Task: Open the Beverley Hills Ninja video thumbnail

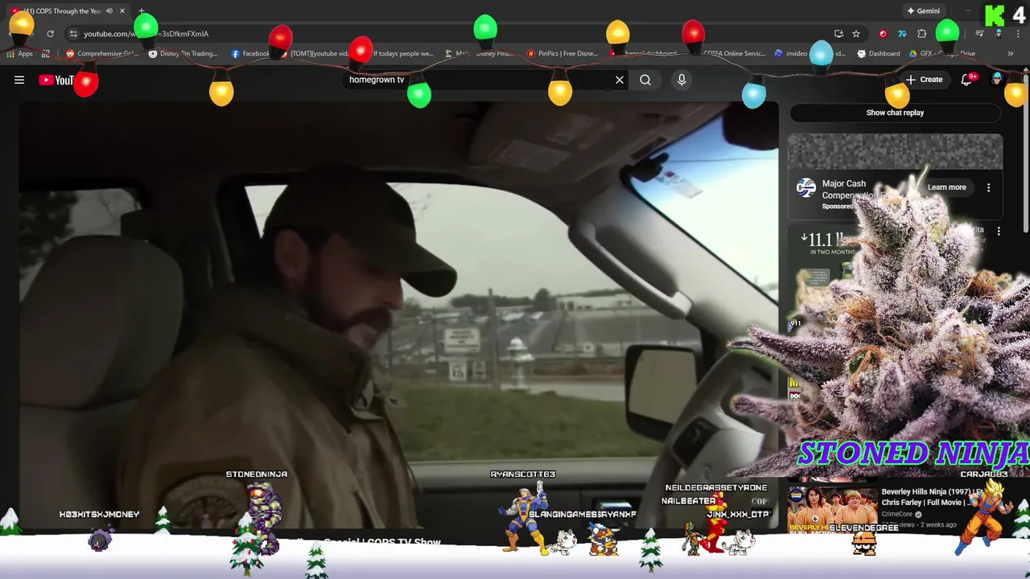Action: coord(831,510)
